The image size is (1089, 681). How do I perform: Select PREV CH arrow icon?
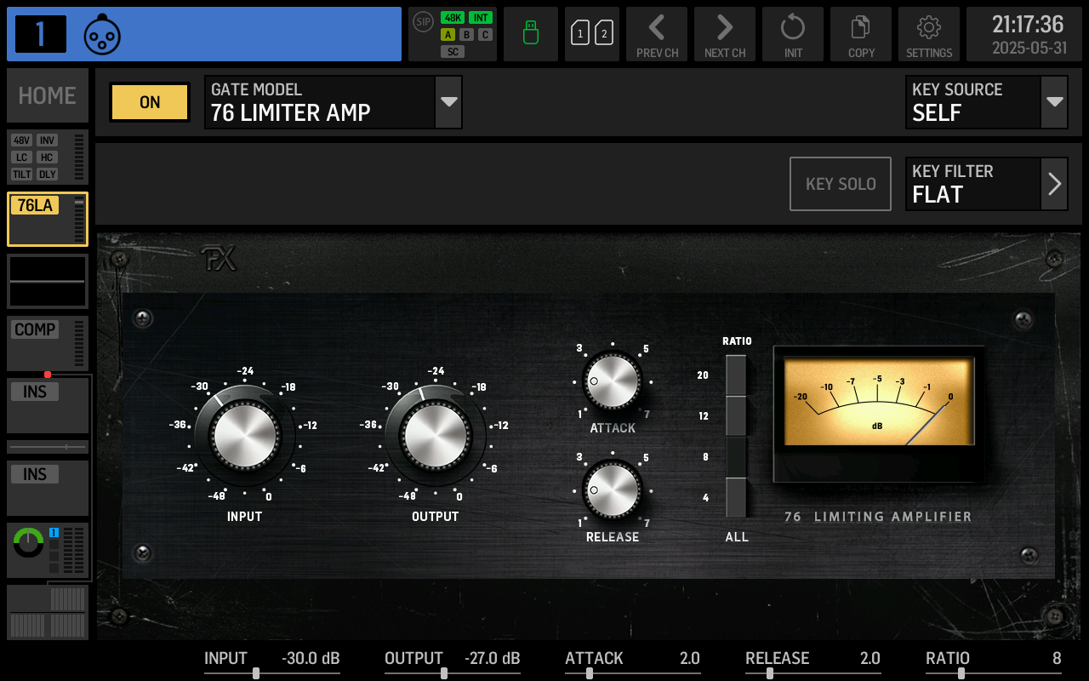[x=657, y=34]
